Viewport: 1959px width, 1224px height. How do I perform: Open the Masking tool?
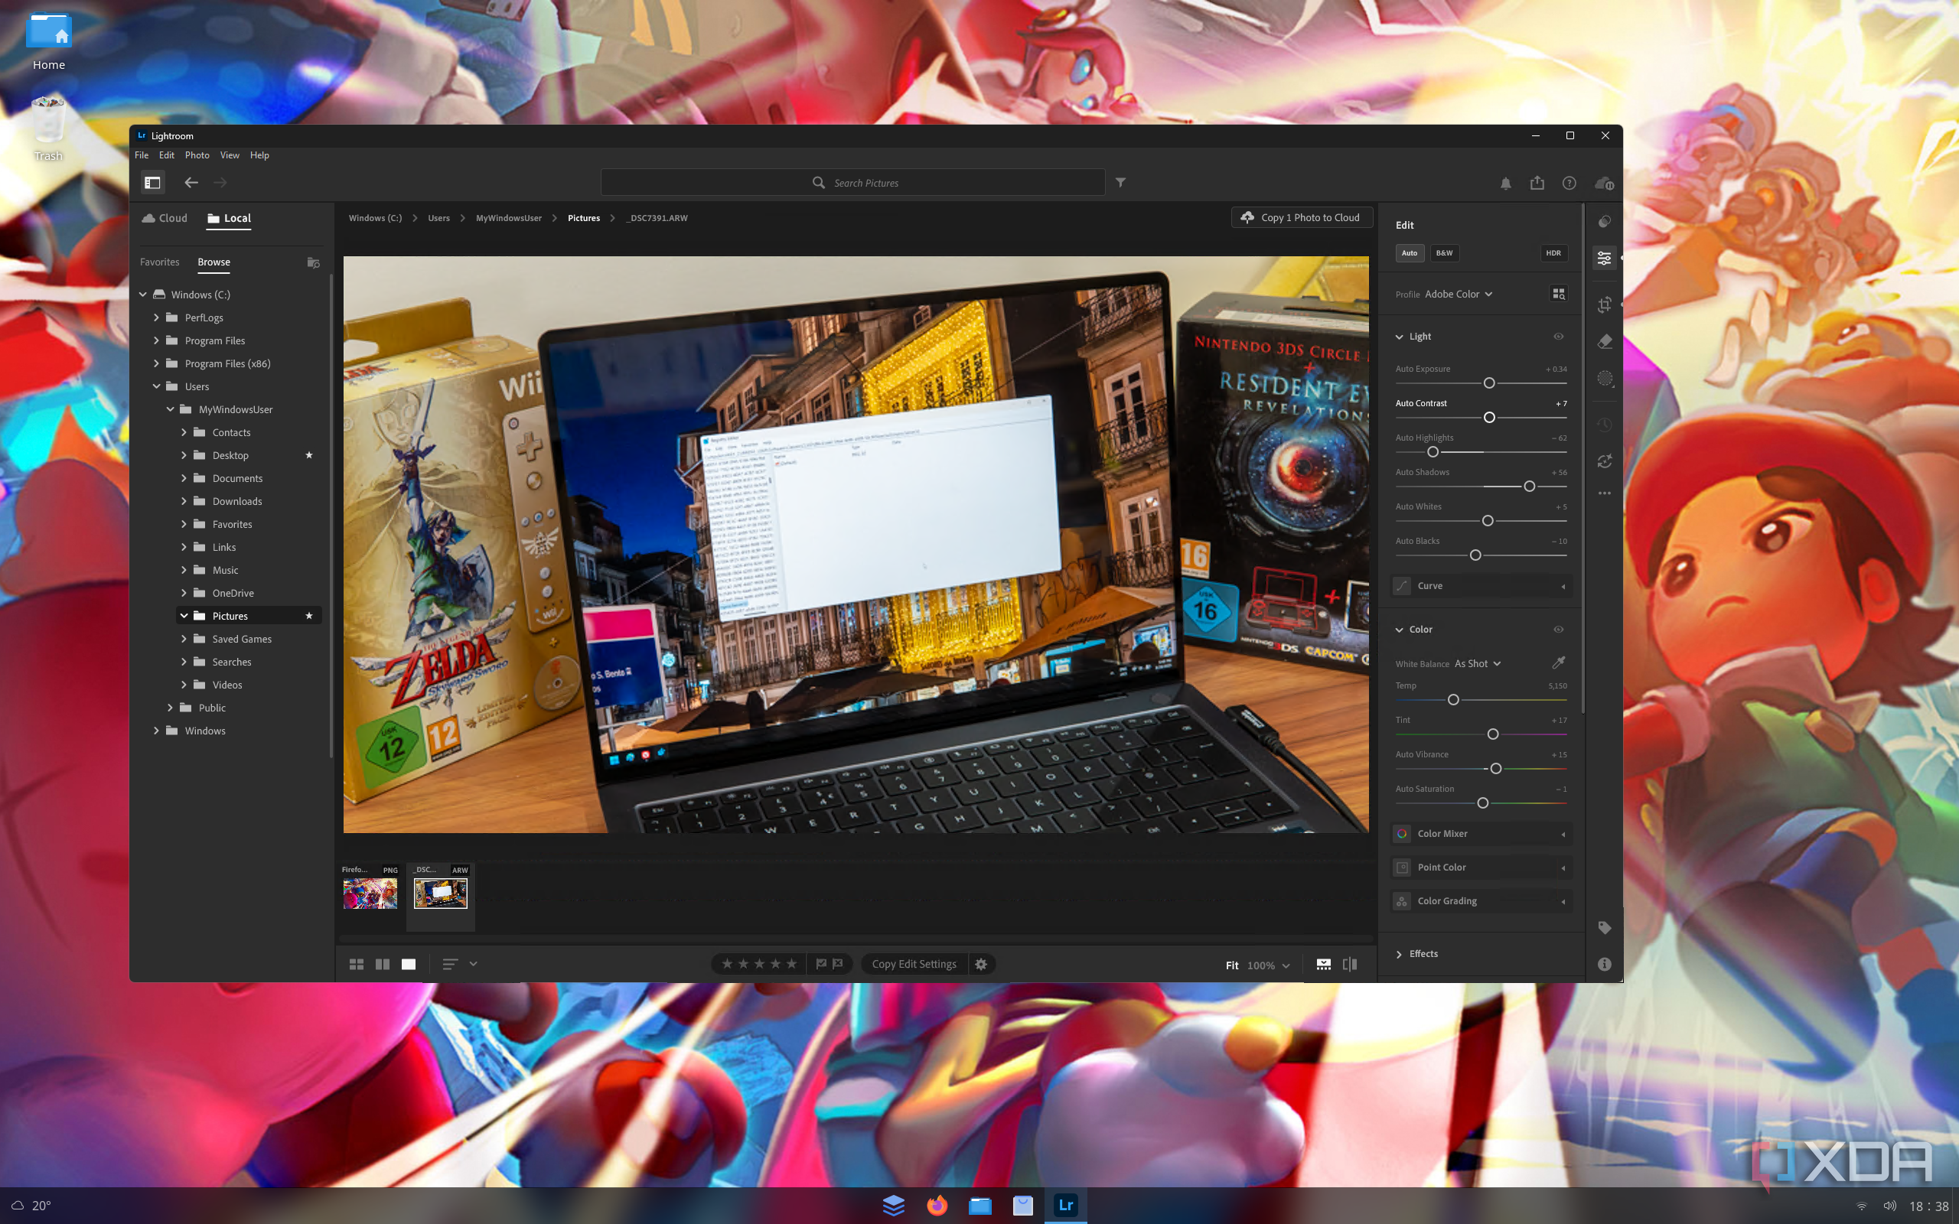[x=1605, y=378]
